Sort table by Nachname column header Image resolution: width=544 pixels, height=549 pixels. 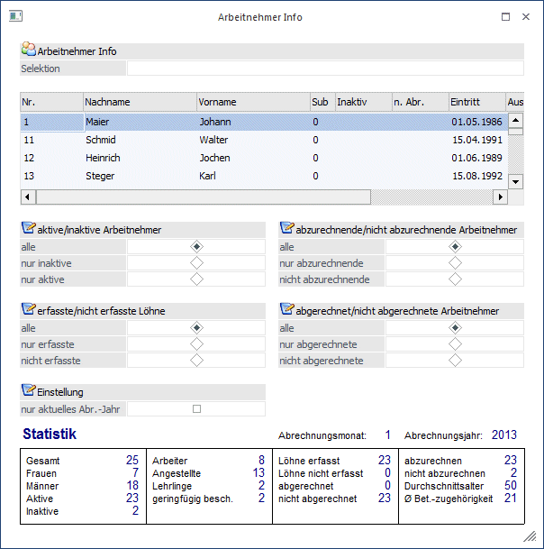140,103
